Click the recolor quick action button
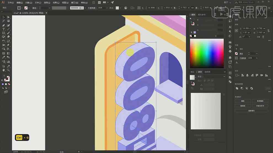Image resolution: width=273 pixels, height=153 pixels. click(251, 111)
